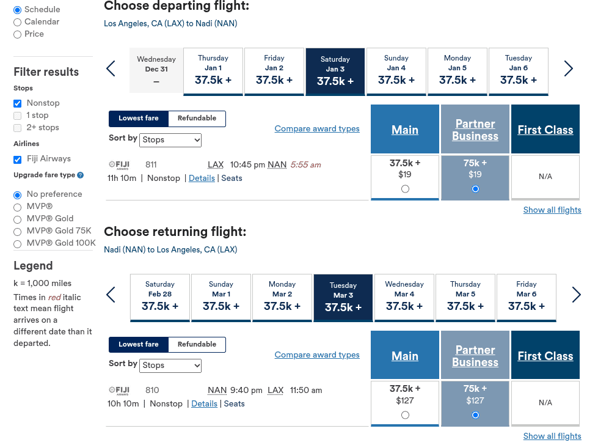Open the Upgrade fare type help tooltip
598x445 pixels.
click(x=80, y=175)
